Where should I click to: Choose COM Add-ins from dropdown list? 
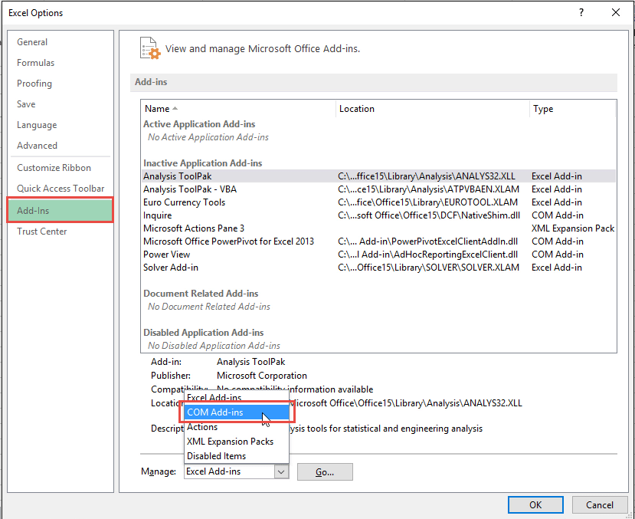[237, 412]
